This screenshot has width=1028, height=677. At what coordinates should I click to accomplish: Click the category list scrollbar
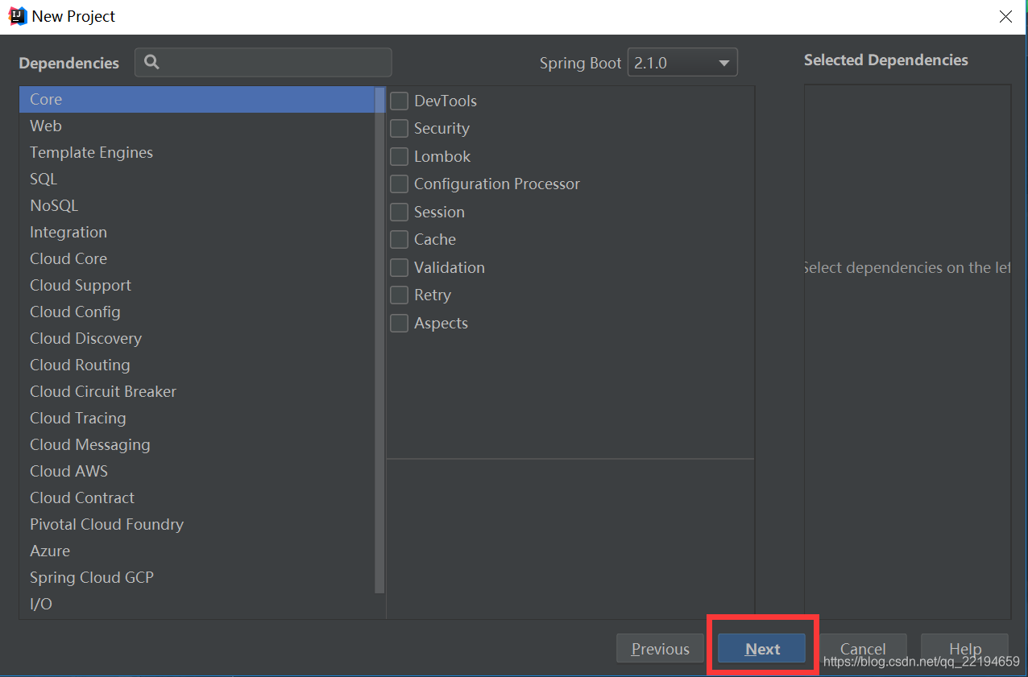click(380, 341)
